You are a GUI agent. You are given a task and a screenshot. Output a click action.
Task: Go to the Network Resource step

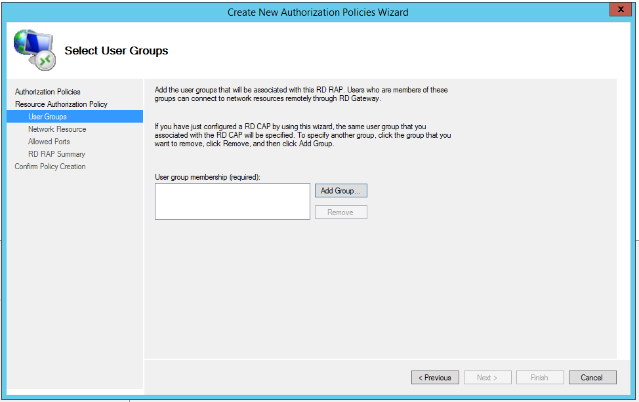(x=57, y=129)
